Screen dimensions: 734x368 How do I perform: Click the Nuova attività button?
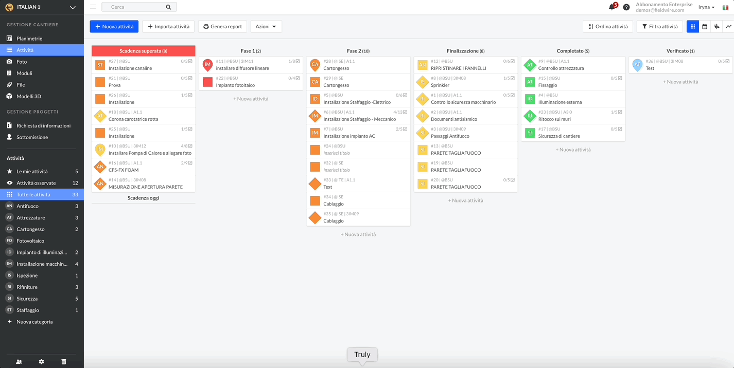(x=114, y=27)
